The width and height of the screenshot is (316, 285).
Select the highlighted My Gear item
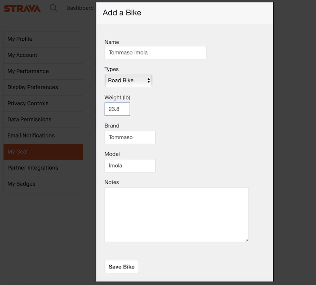[43, 152]
